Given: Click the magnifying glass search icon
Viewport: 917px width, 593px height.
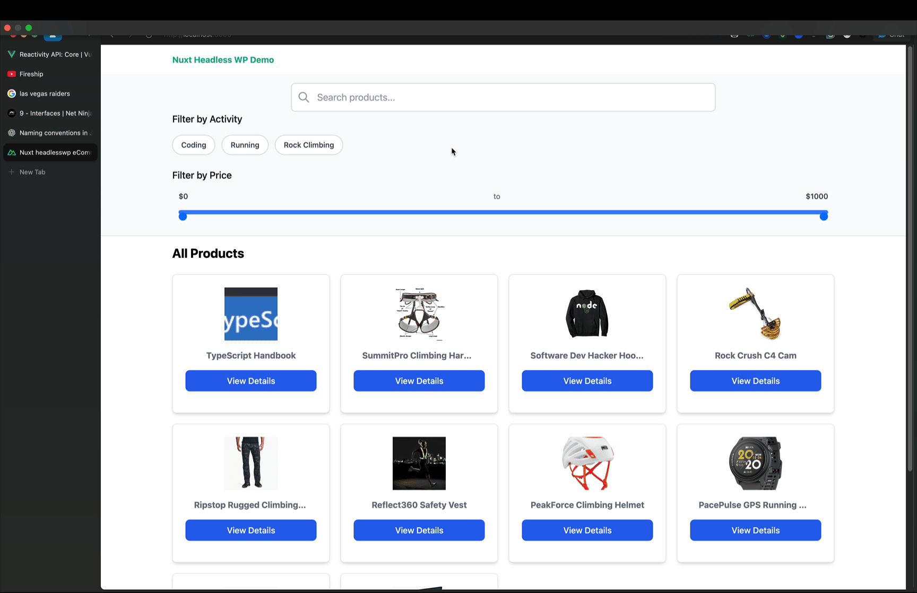Looking at the screenshot, I should [x=304, y=97].
